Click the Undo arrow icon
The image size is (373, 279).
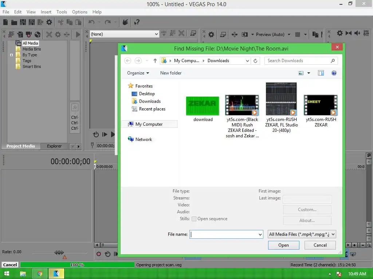[91, 22]
